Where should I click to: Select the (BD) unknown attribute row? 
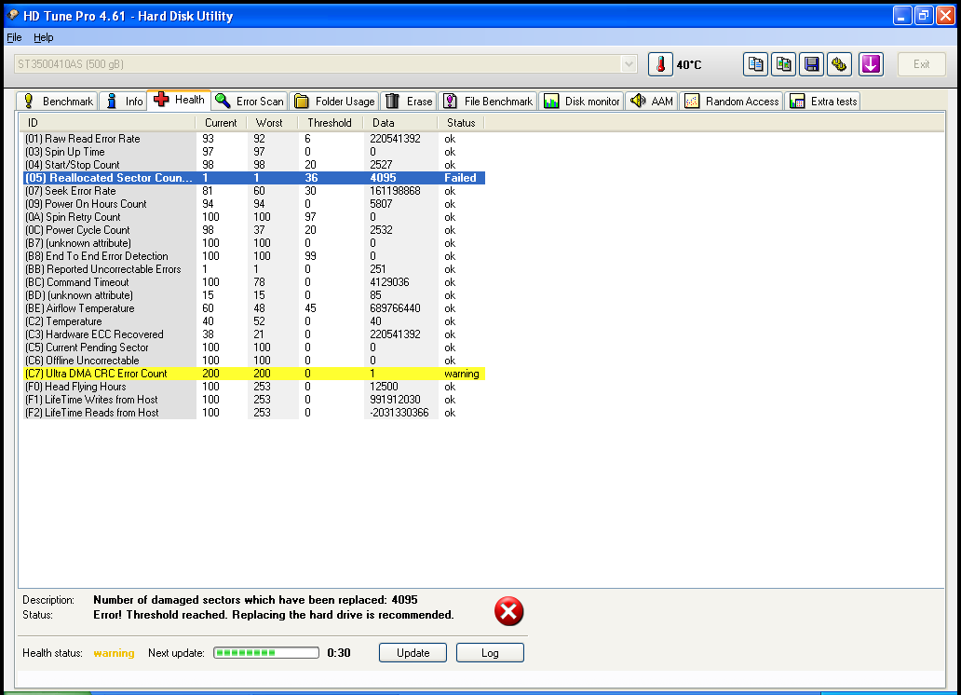(x=253, y=295)
